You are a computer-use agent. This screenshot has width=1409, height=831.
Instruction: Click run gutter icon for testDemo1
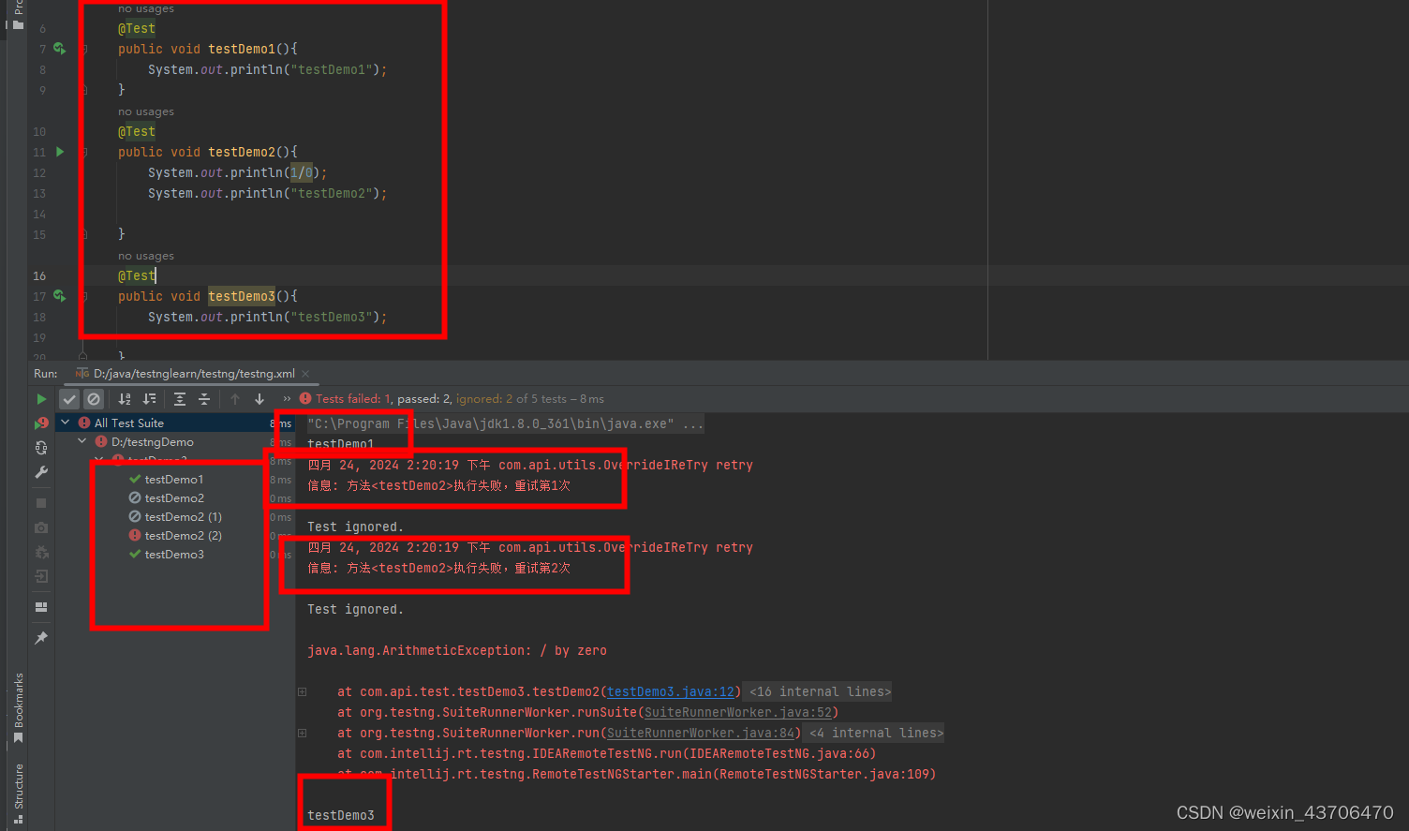tap(60, 48)
